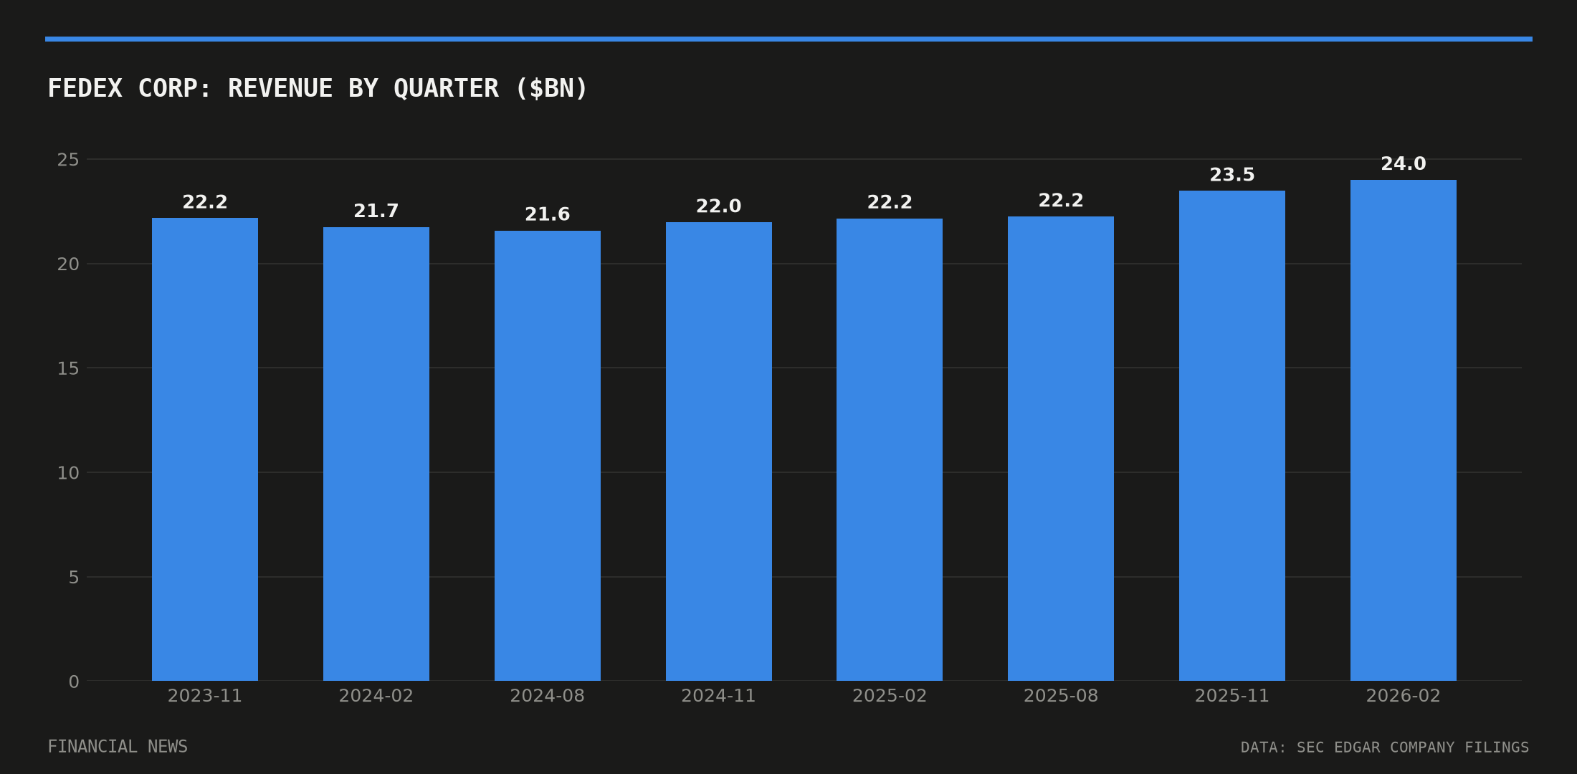The height and width of the screenshot is (774, 1577).
Task: Select the 2023-11 revenue bar
Action: point(205,449)
